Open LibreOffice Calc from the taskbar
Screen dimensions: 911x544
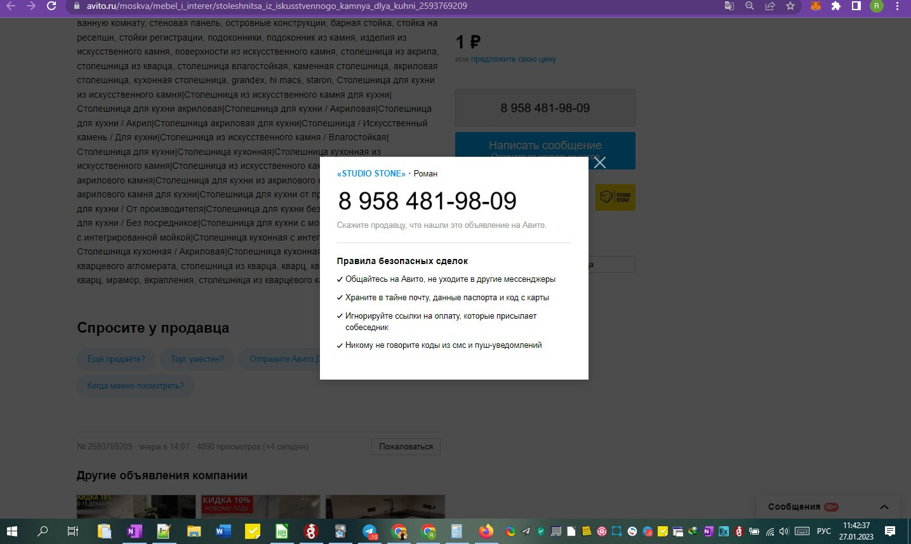(x=281, y=531)
